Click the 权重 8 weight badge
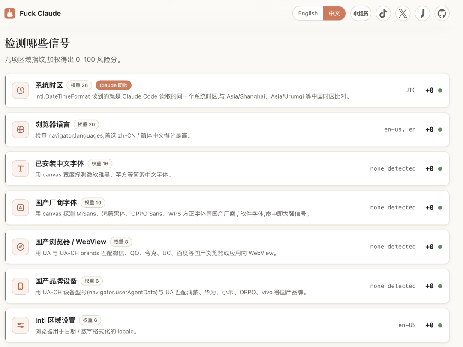This screenshot has height=347, width=463. coord(121,242)
